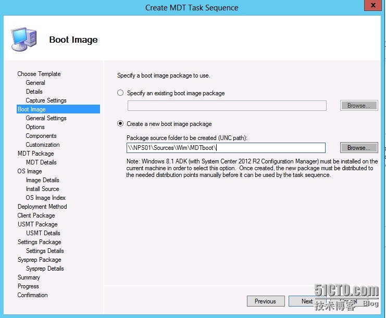
Task: Go to the Sysprep Details step
Action: (45, 269)
